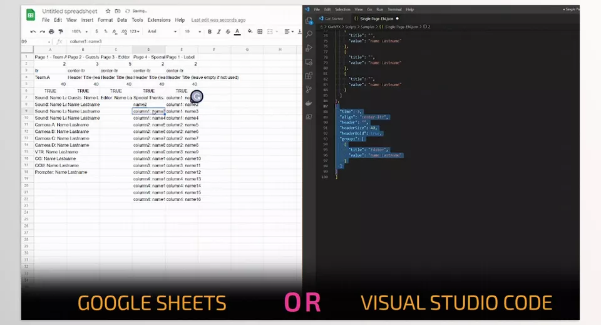Screen dimensions: 601x325
Task: Toggle strikethrough formatting in Sheets
Action: click(x=228, y=31)
